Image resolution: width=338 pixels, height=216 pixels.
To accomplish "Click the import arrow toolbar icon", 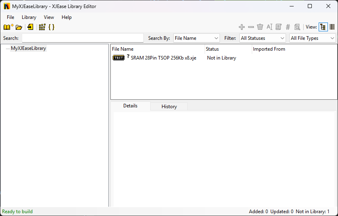I will point(30,27).
